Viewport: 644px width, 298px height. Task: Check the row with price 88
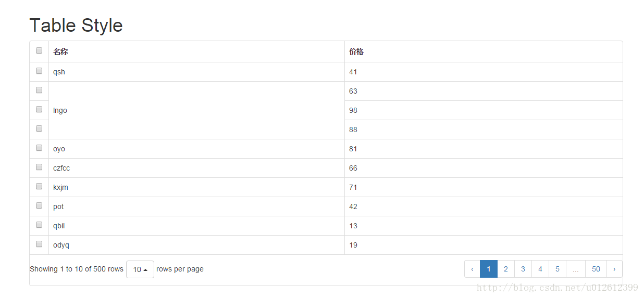pos(39,128)
